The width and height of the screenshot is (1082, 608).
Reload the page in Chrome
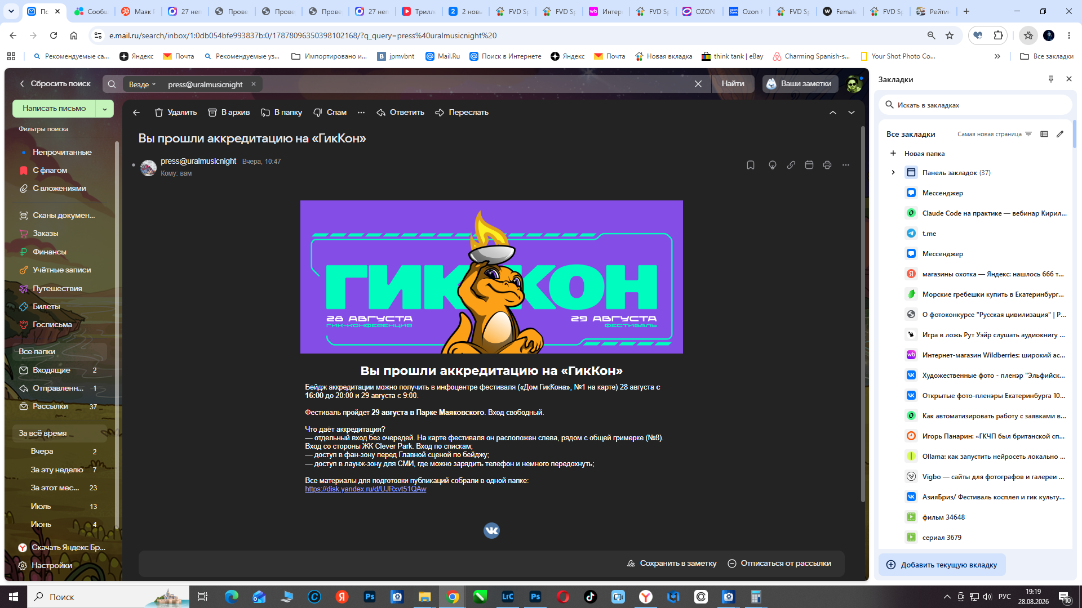pyautogui.click(x=54, y=35)
